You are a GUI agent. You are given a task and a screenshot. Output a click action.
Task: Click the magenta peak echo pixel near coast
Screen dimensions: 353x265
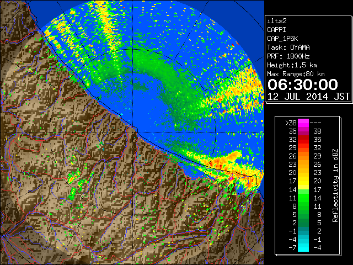coord(231,178)
